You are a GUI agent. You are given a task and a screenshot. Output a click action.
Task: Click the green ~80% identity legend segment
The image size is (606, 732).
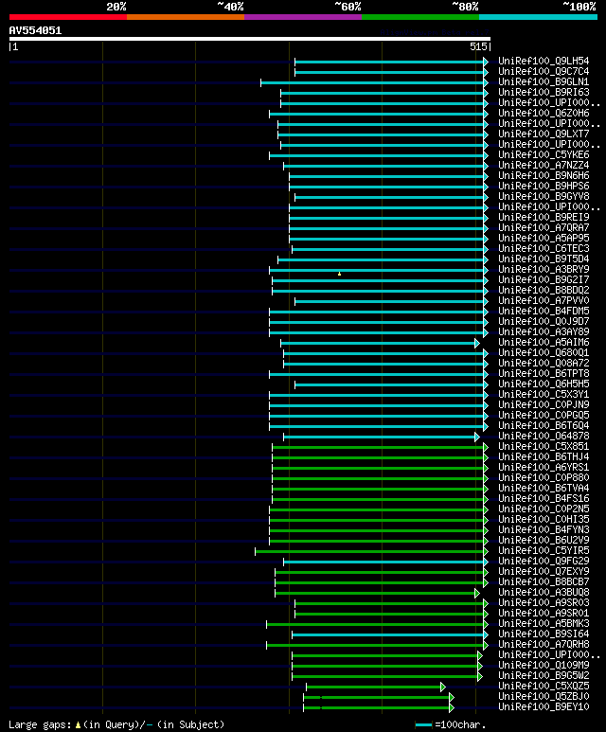point(420,17)
